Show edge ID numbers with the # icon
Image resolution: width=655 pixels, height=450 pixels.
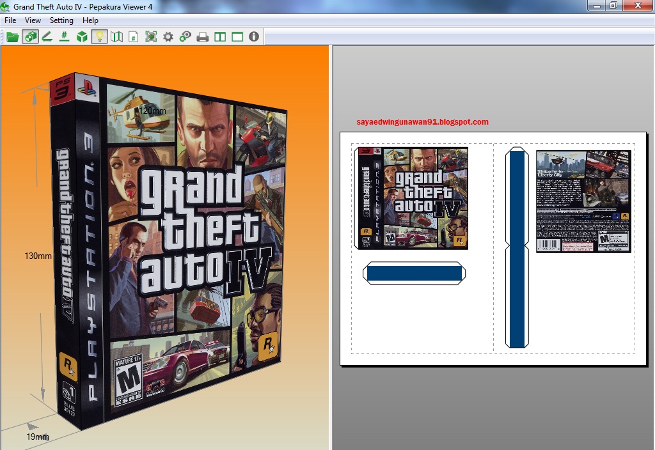pyautogui.click(x=64, y=36)
